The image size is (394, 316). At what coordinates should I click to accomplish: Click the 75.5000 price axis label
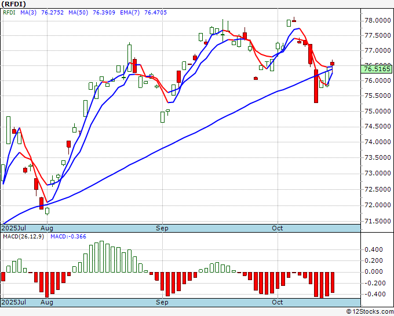click(x=377, y=95)
